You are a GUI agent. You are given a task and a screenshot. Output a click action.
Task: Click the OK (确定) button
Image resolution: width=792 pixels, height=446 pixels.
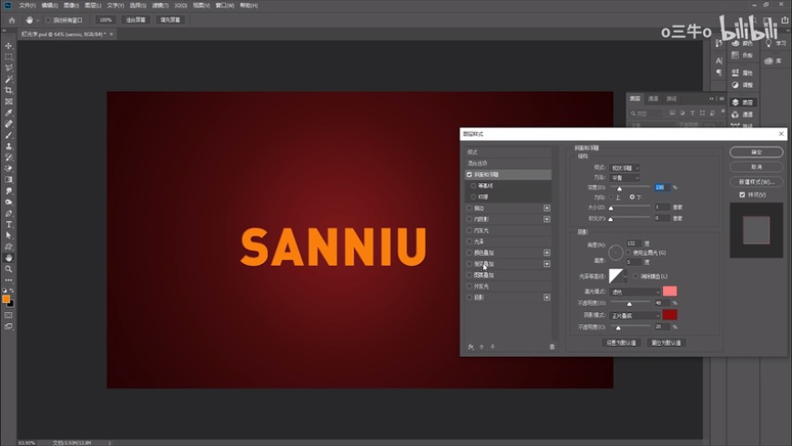pos(756,152)
